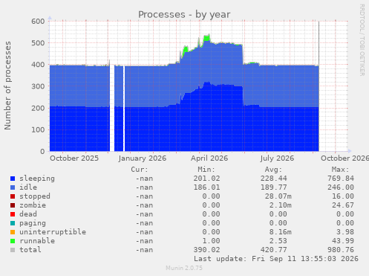Click the 'idle' legend label
The image size is (369, 276).
click(x=28, y=187)
